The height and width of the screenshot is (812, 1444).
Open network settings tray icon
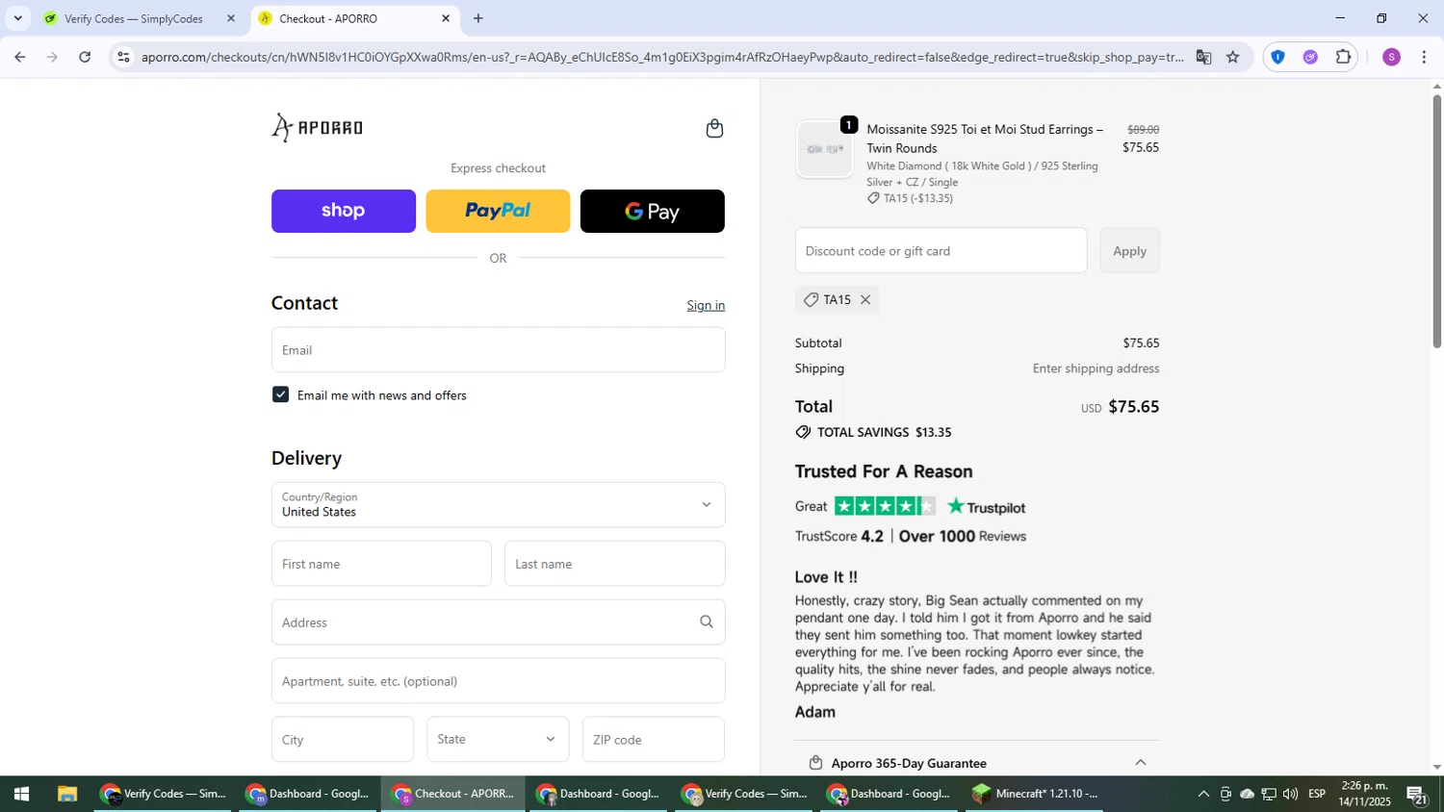click(1269, 795)
